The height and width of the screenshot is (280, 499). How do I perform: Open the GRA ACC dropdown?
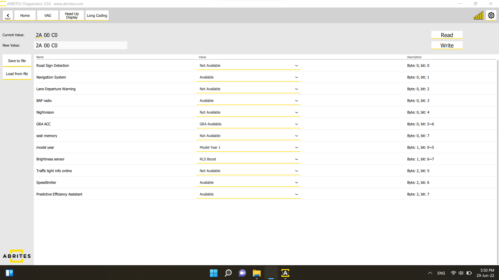tap(248, 124)
